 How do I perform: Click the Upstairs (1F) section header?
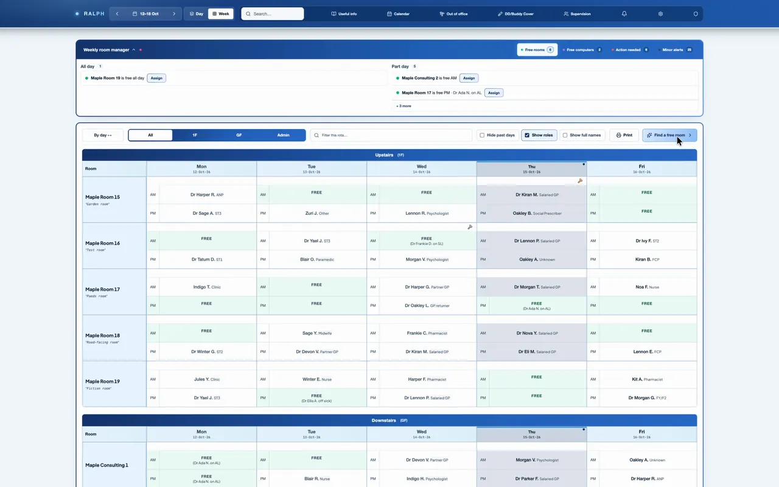click(x=389, y=155)
